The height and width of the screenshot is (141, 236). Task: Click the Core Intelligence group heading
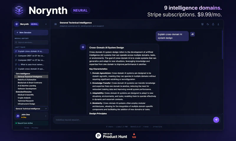click(23, 73)
